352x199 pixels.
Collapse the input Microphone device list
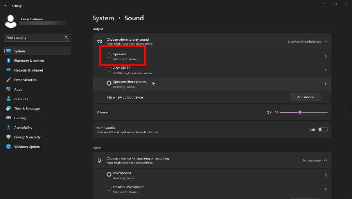(325, 160)
